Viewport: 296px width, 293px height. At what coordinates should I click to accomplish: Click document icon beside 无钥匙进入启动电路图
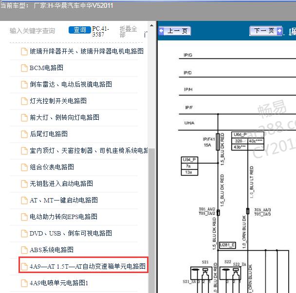coord(24,184)
